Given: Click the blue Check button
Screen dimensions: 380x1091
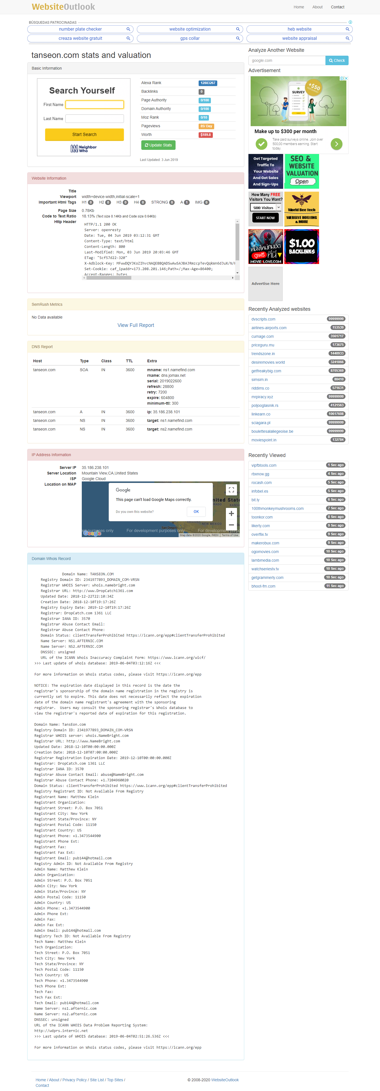Looking at the screenshot, I should pyautogui.click(x=337, y=60).
